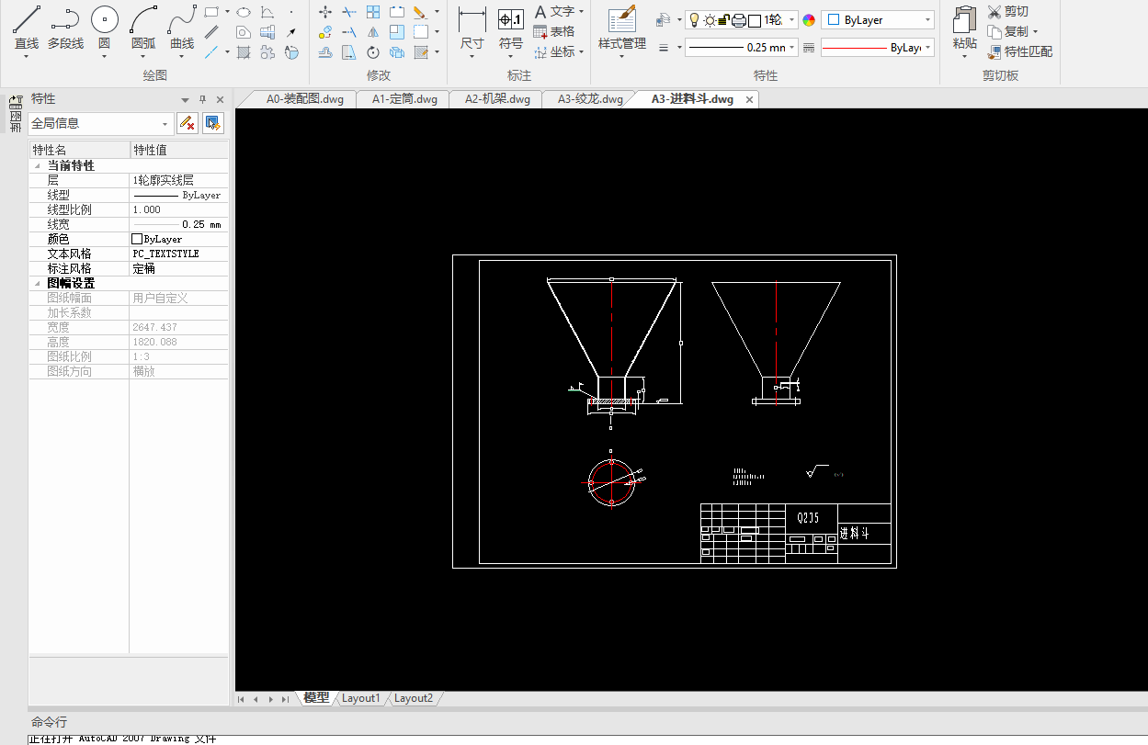Click the 特性匹配 match properties button
This screenshot has height=745, width=1148.
tap(1019, 52)
